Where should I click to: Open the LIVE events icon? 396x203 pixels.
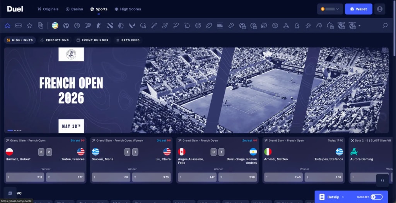pyautogui.click(x=19, y=25)
